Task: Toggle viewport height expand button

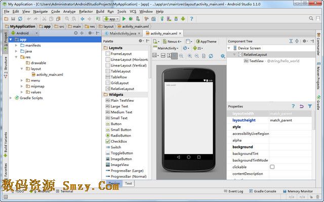Action: tap(169, 56)
